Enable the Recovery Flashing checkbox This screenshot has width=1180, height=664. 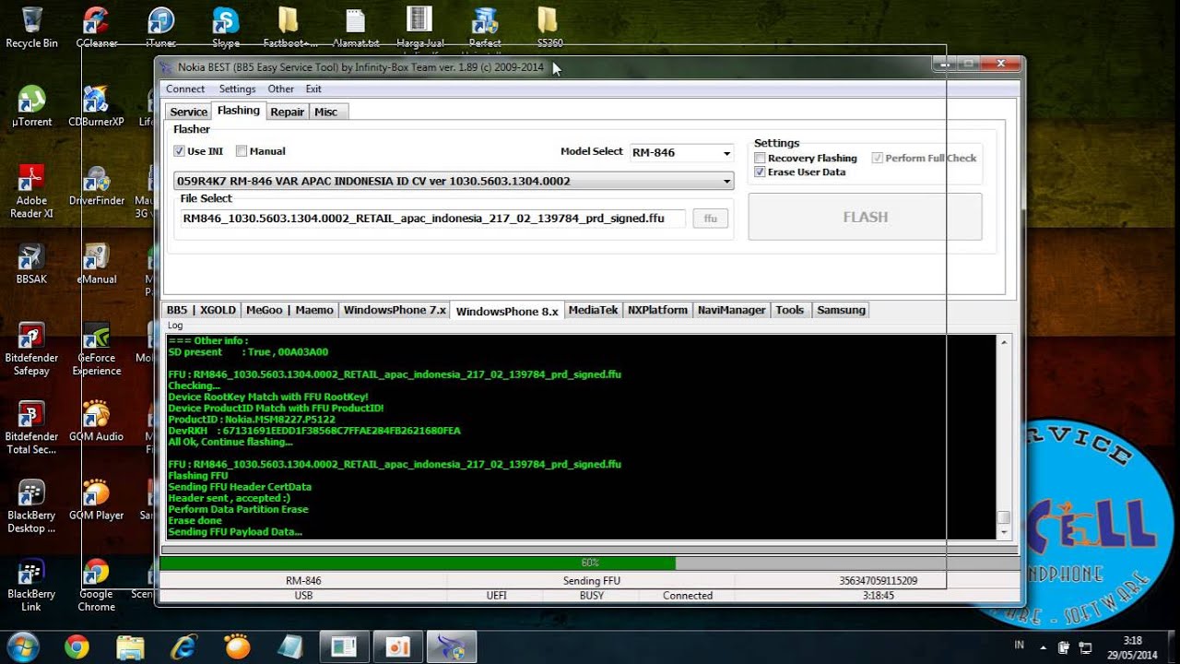[x=760, y=159]
